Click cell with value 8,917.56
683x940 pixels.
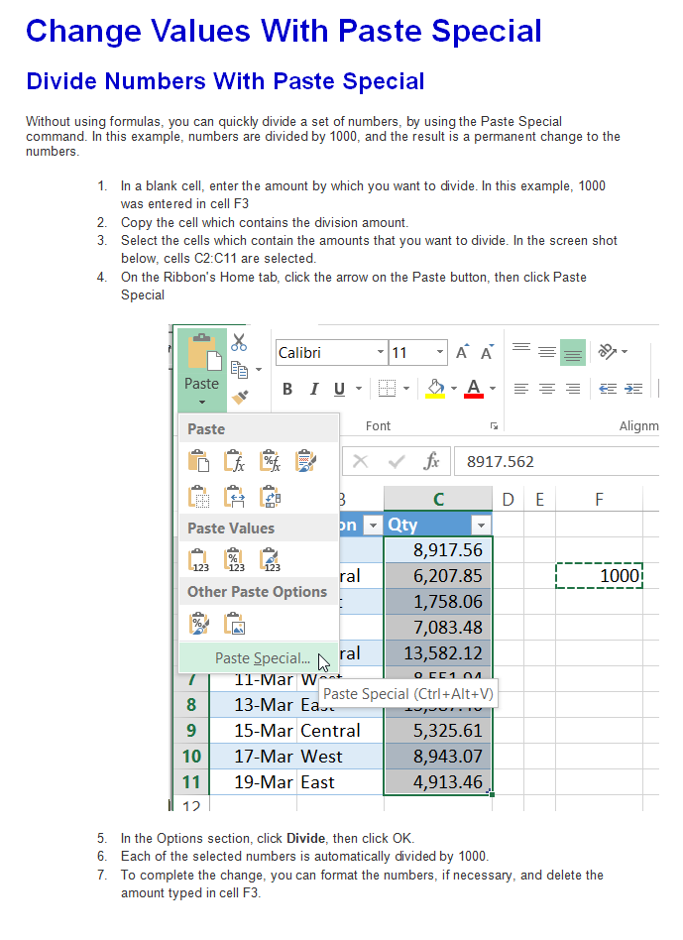(438, 549)
